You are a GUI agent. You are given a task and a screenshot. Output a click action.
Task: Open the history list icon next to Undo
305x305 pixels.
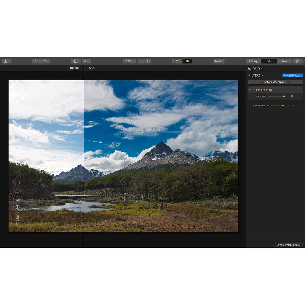point(46,61)
